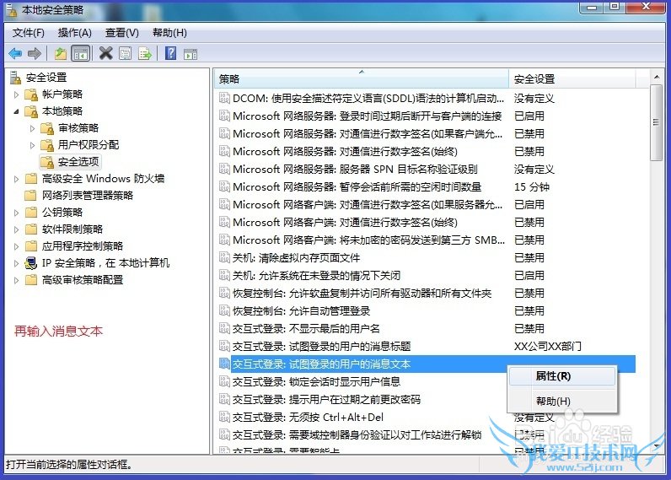
Task: Click policy icon of 交互式登录: 无须按 Ctrl+Alt+Del
Action: coord(225,417)
